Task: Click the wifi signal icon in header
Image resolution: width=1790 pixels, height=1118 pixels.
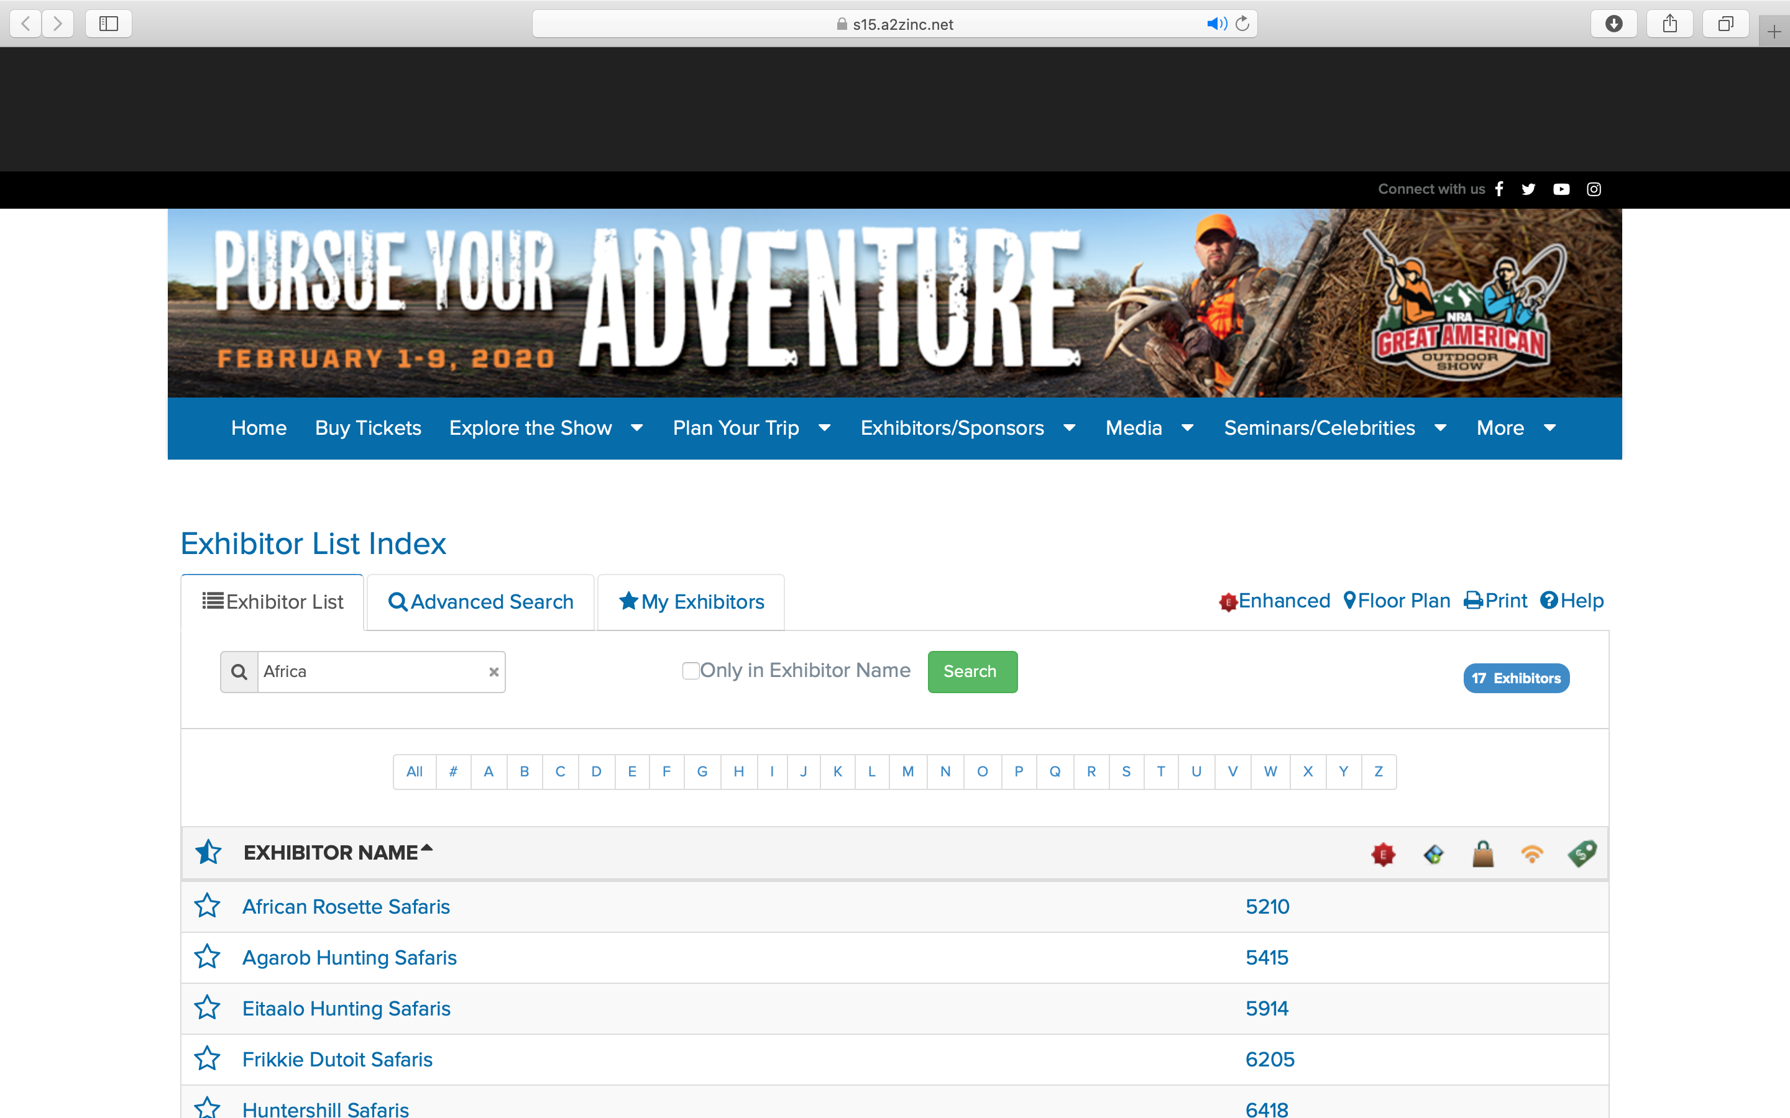Action: click(x=1532, y=854)
